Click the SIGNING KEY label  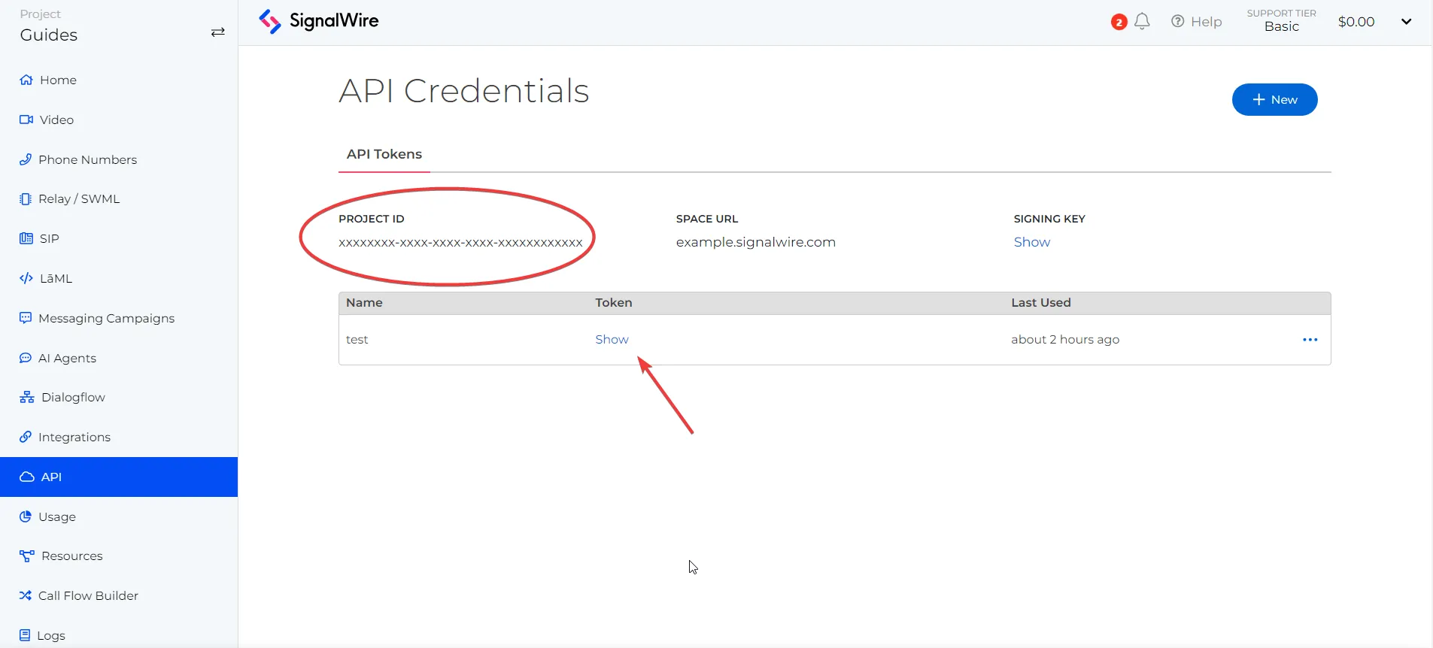(1049, 219)
